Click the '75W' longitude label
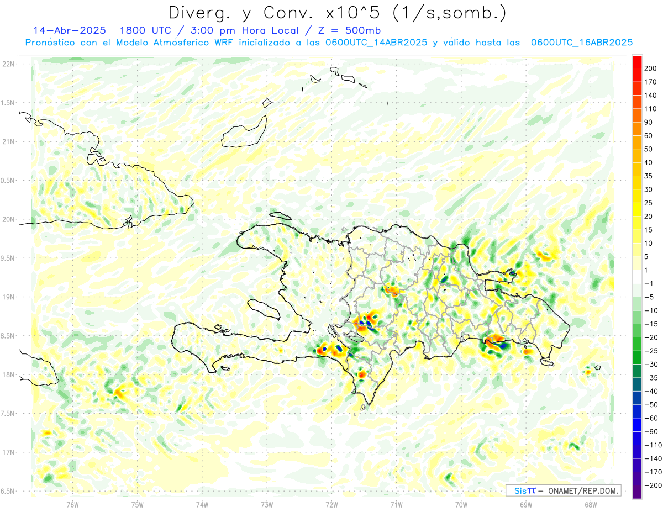This screenshot has height=512, width=663. tap(138, 504)
